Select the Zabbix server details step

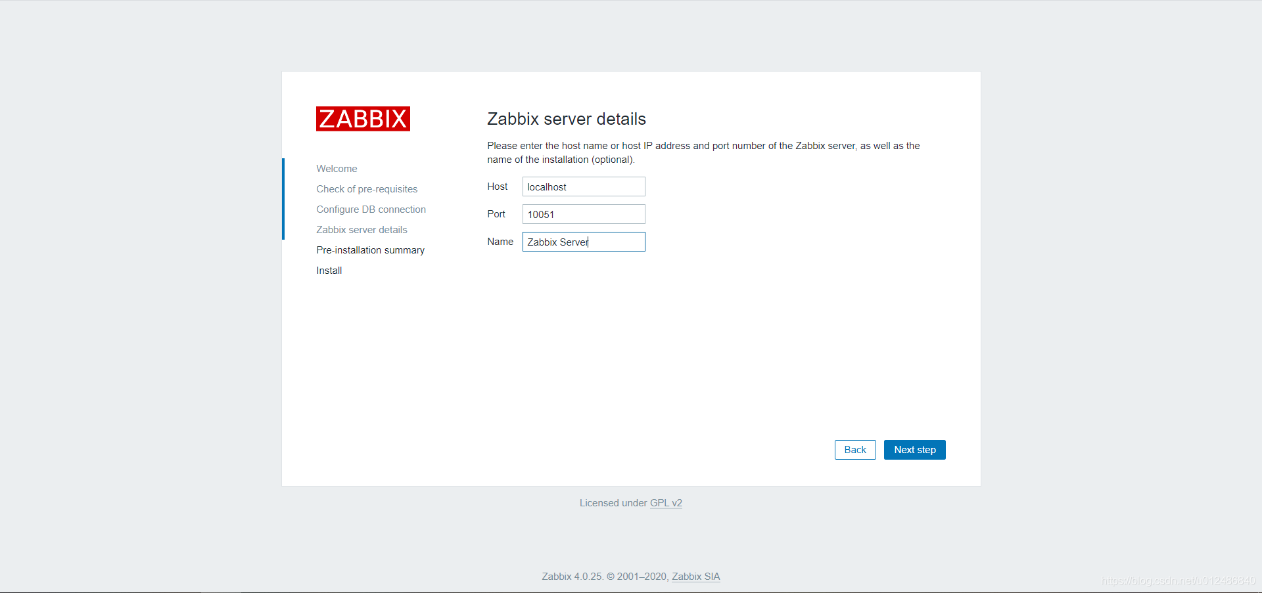[362, 230]
